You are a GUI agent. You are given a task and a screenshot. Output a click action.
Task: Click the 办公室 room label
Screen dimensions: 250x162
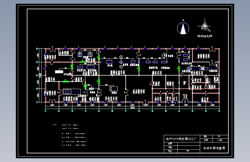[x=158, y=99]
